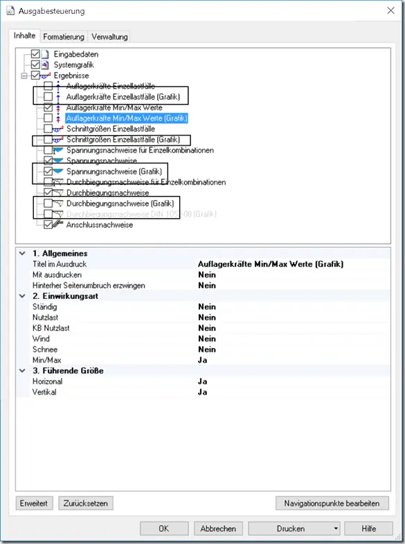This screenshot has height=544, width=405.
Task: Uncheck the Systemgrafik checkbox
Action: 35,65
